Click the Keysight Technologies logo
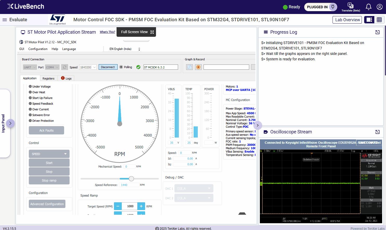Viewport: 386px width, 230px height. click(371, 155)
